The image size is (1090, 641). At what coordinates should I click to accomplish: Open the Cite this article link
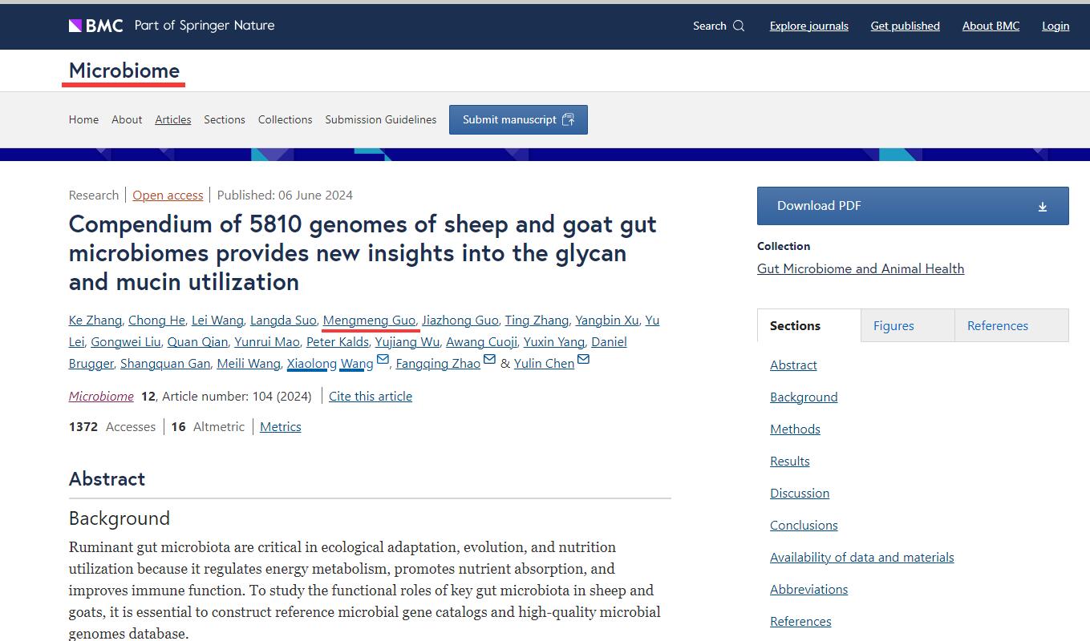(x=370, y=396)
